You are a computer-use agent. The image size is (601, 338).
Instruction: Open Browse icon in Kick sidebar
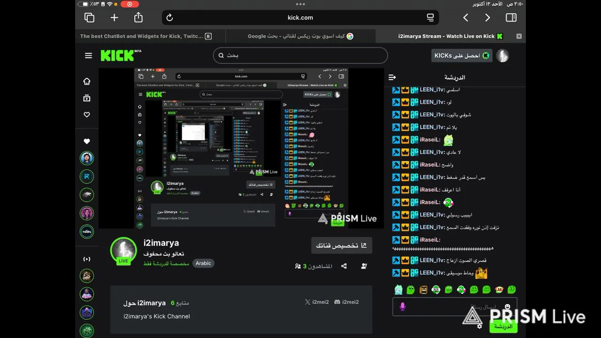(x=87, y=98)
